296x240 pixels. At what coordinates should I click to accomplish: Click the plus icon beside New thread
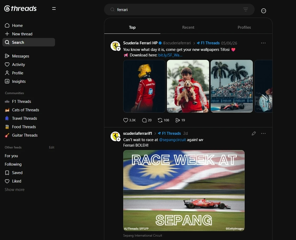(x=7, y=34)
